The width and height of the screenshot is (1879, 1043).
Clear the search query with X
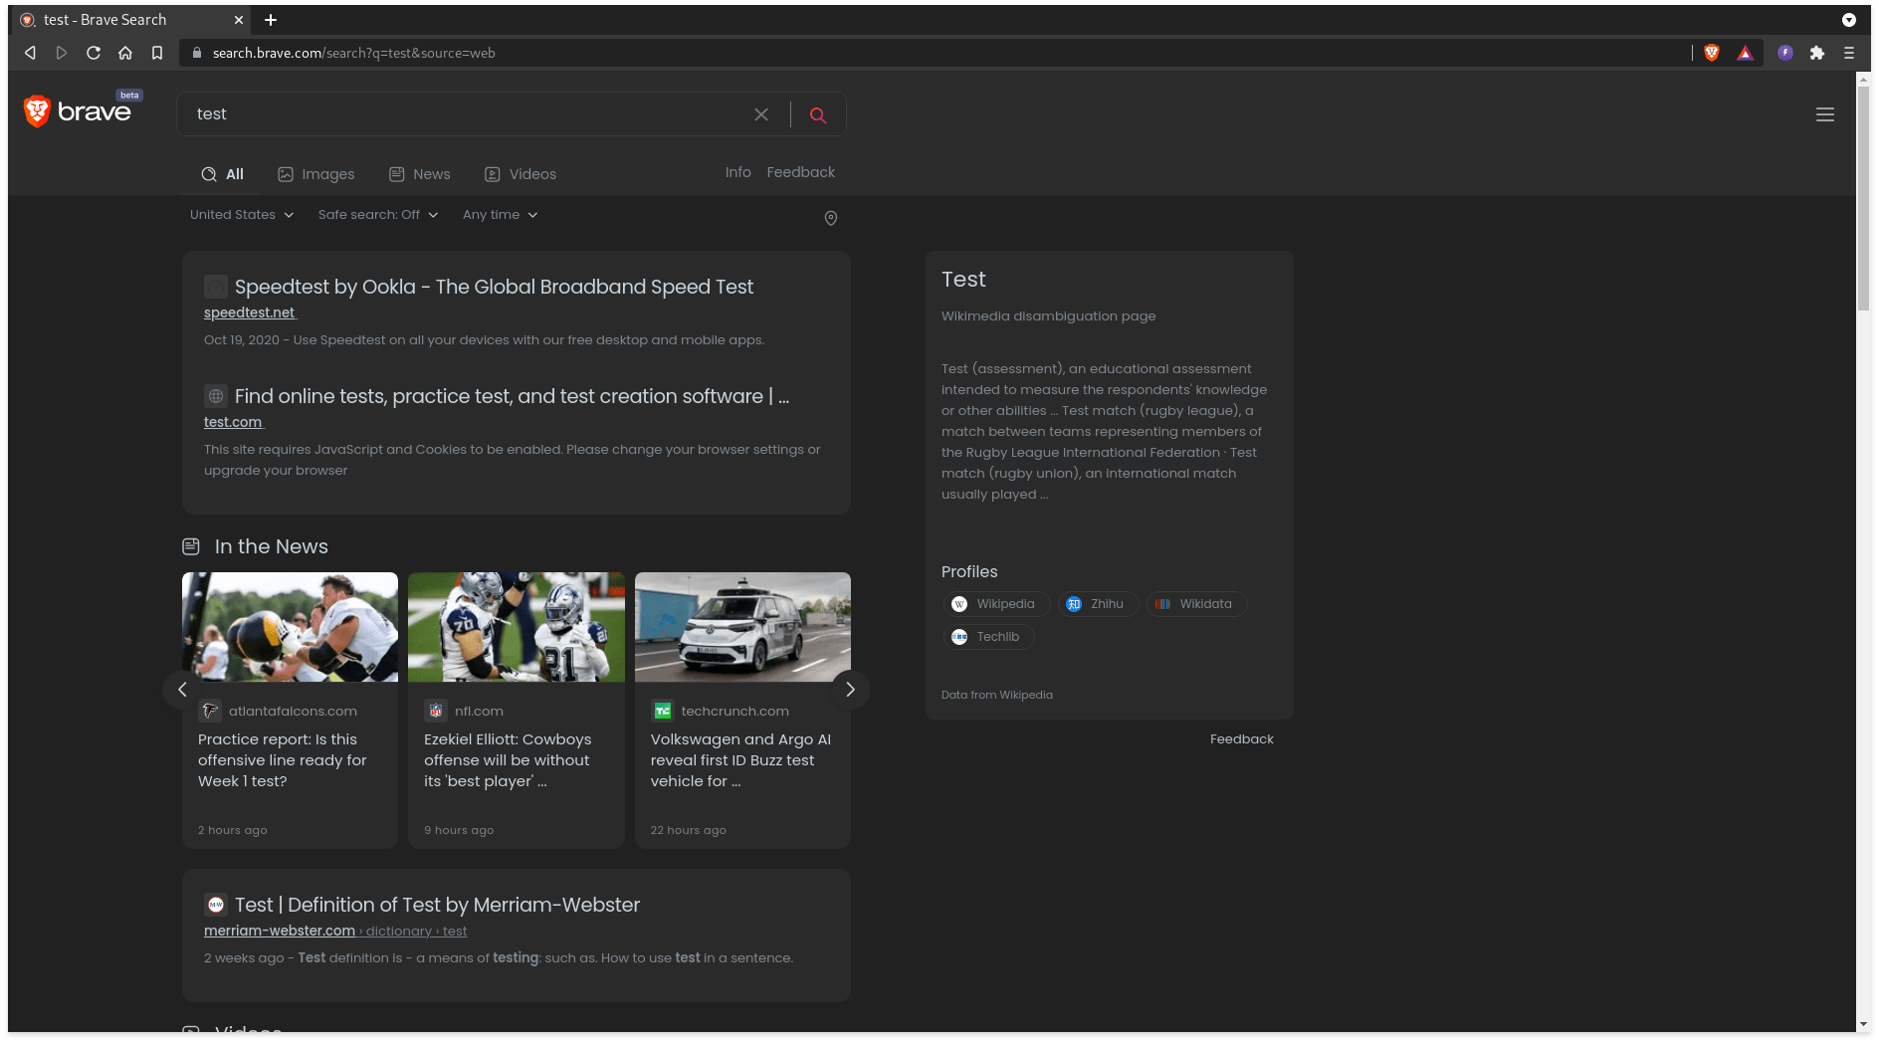(761, 114)
